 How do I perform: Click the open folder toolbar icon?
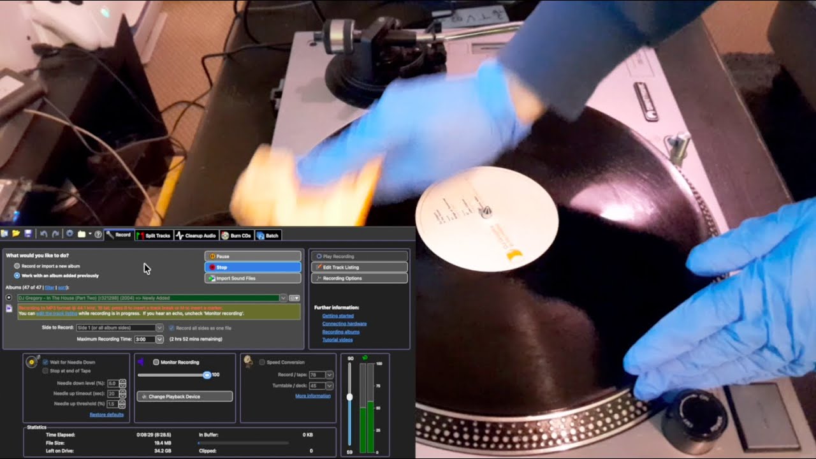[16, 235]
